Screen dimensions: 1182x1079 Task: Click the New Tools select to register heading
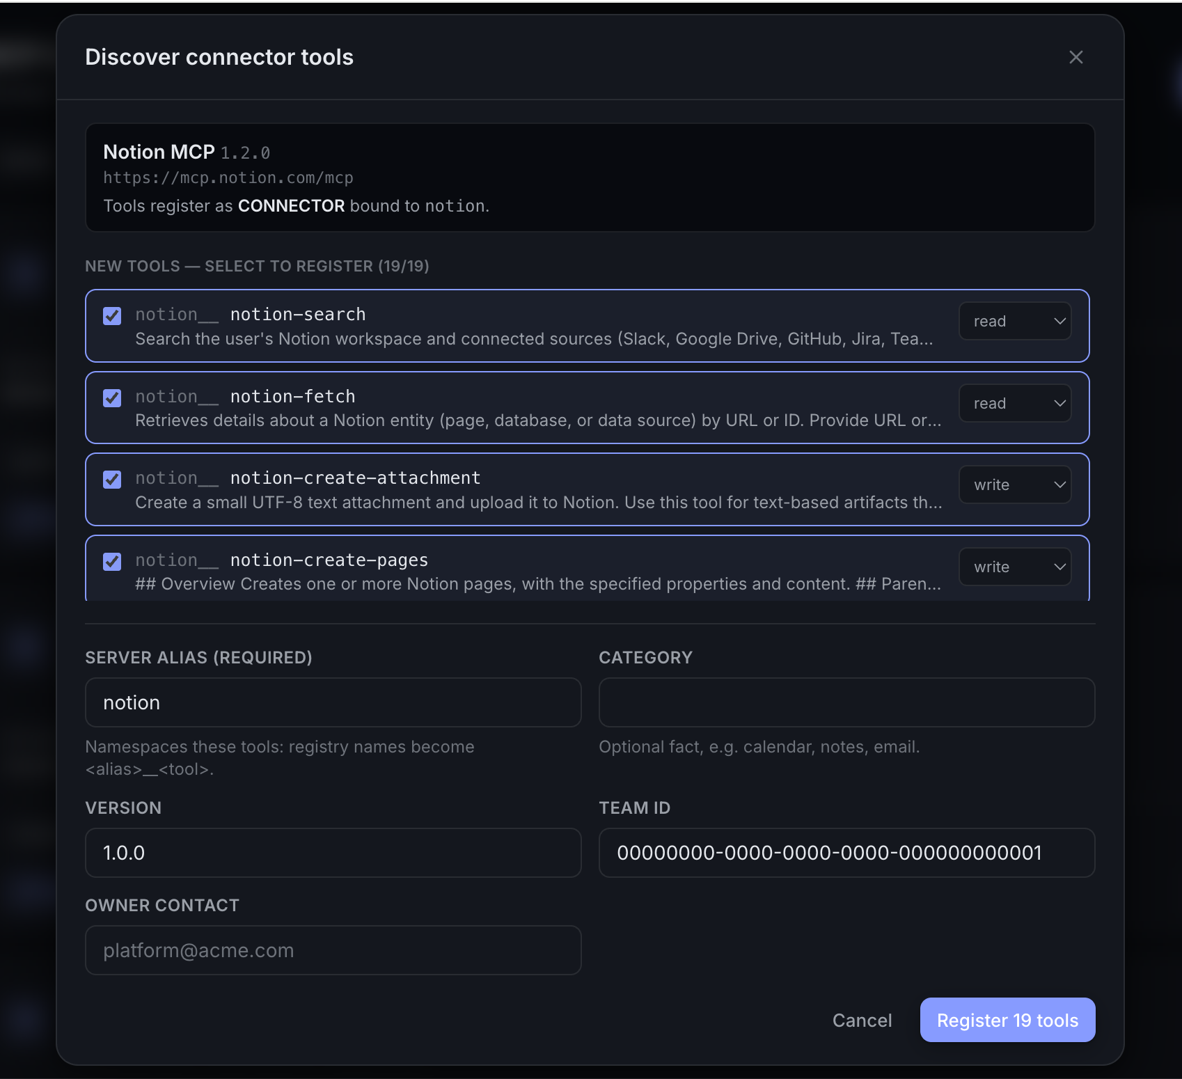[x=257, y=266]
